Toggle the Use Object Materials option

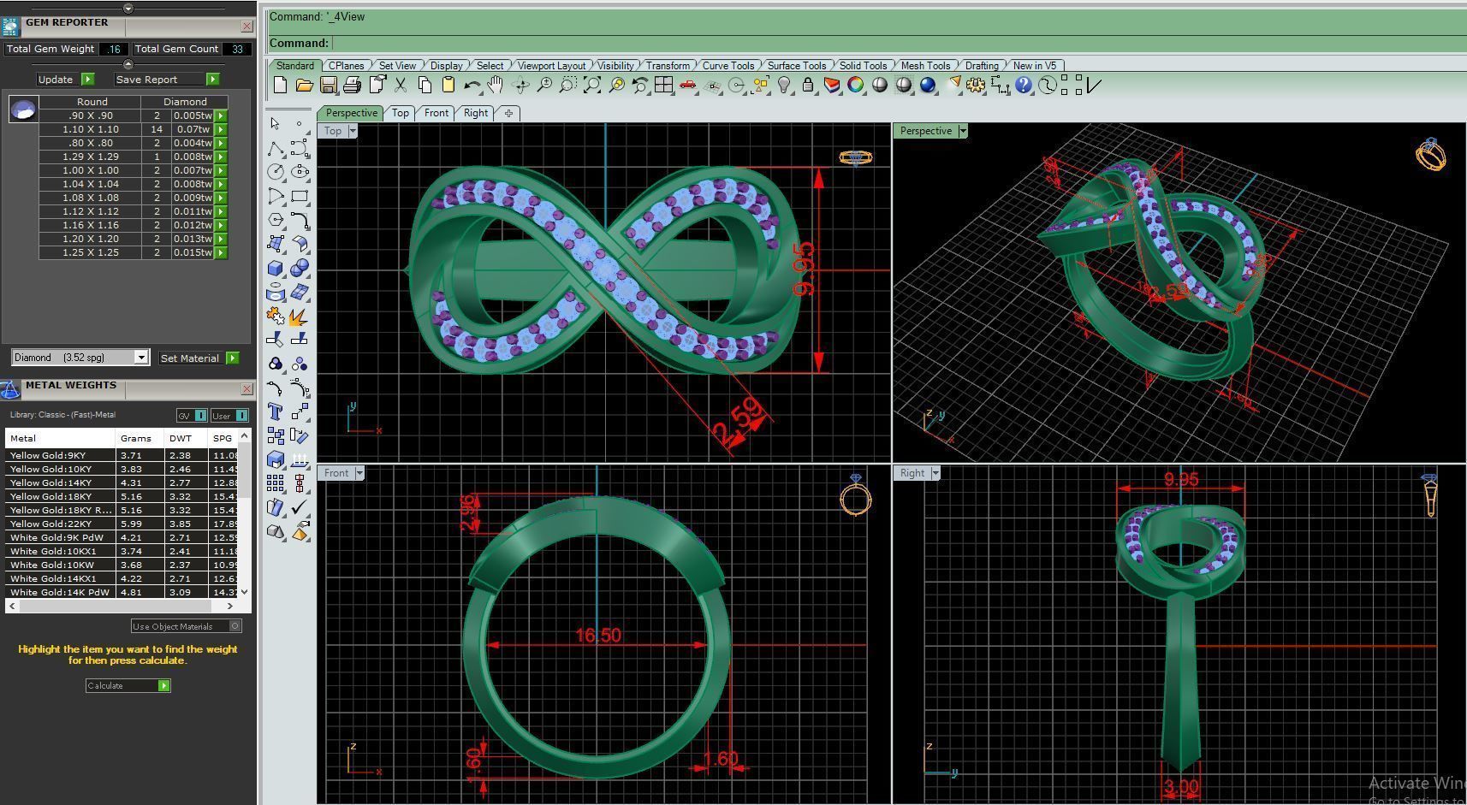click(187, 626)
